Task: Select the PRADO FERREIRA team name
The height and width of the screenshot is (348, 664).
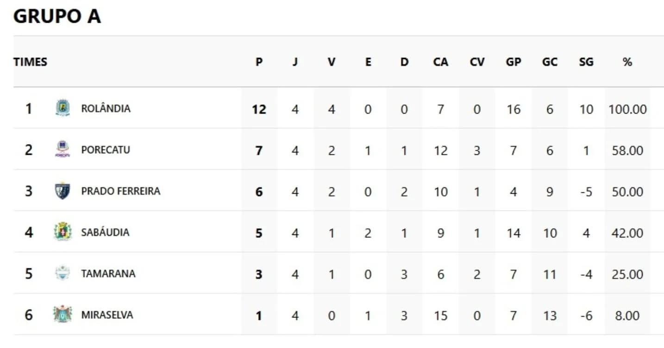Action: tap(120, 191)
